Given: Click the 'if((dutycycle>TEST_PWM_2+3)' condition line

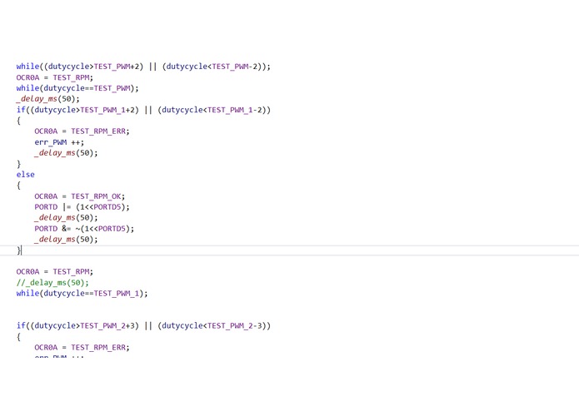Looking at the screenshot, I should click(x=143, y=326).
